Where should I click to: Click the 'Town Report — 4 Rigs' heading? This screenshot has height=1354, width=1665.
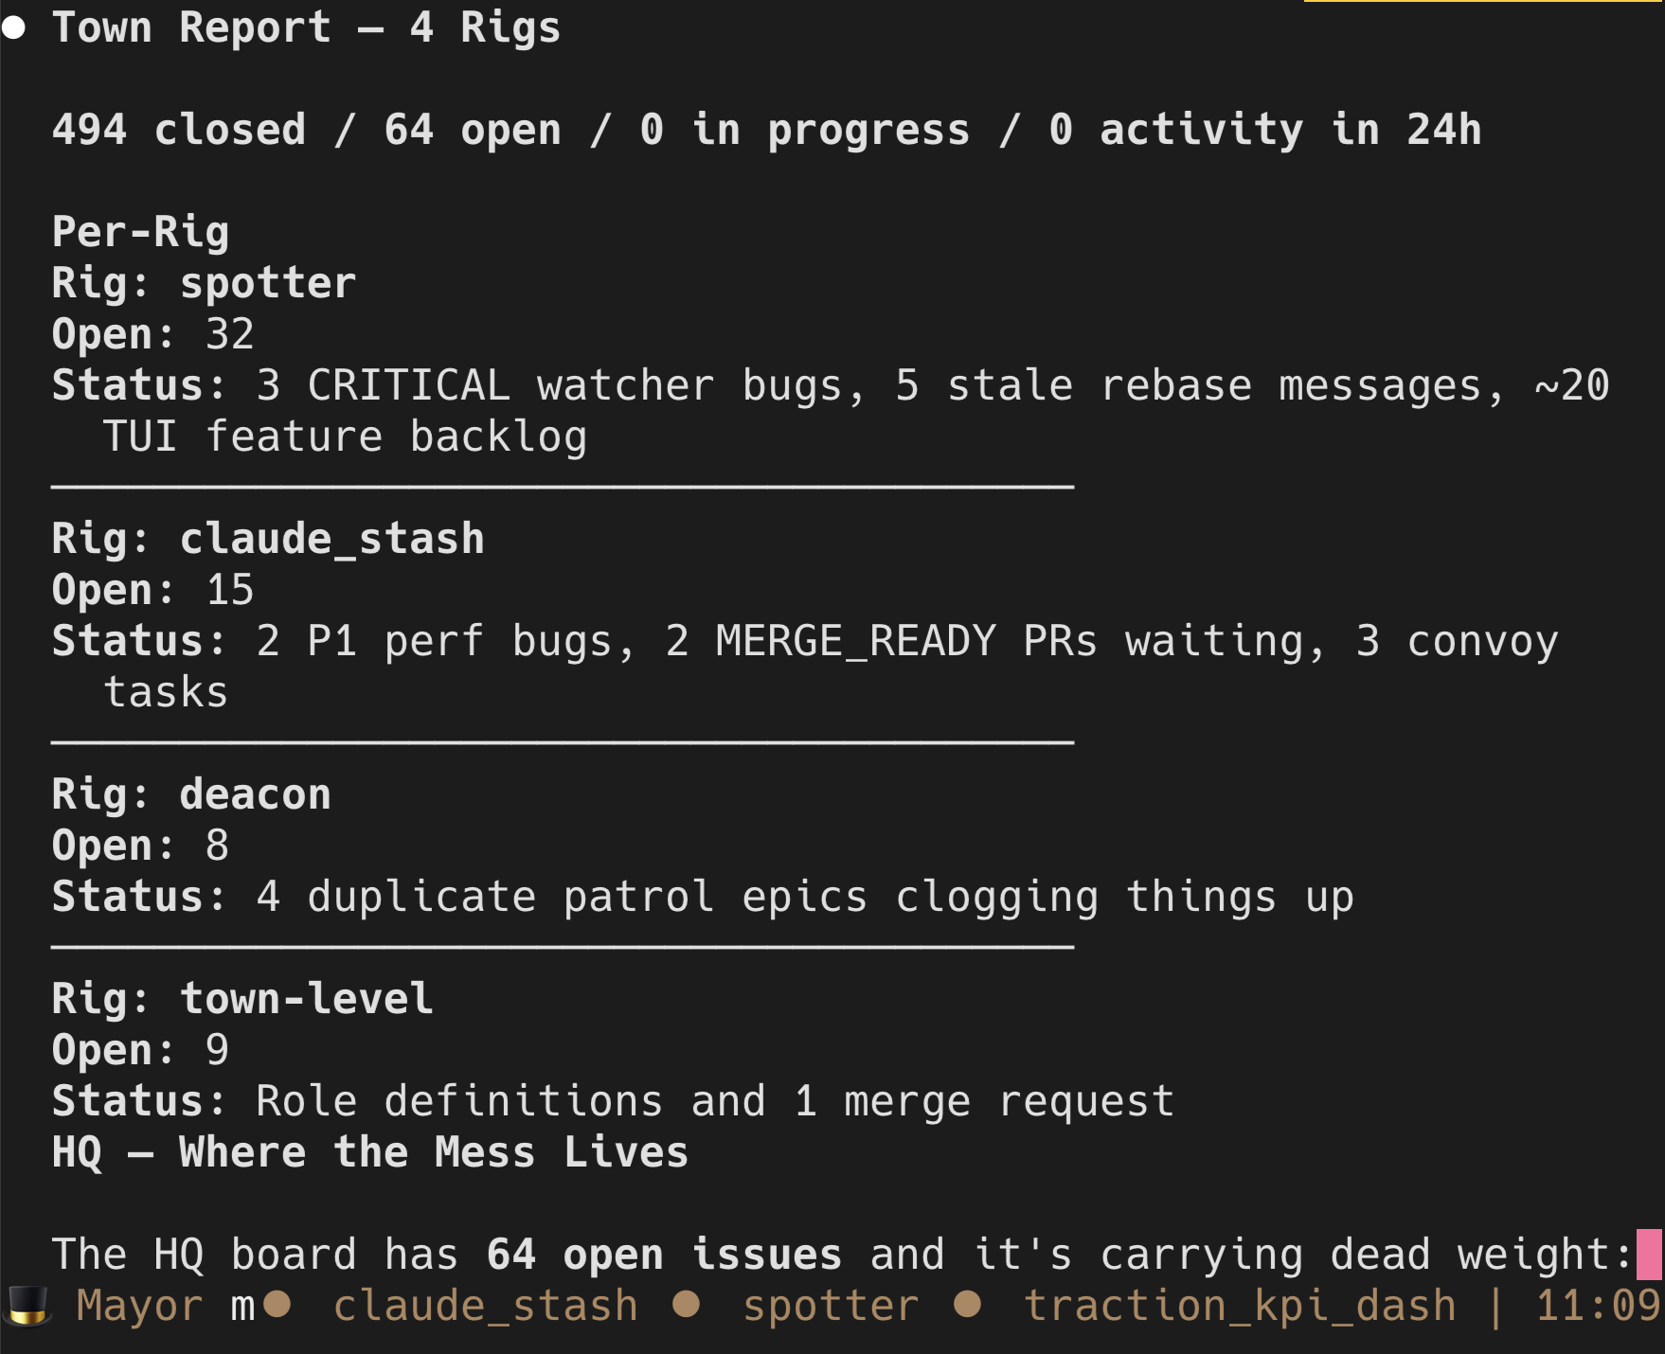[x=306, y=27]
